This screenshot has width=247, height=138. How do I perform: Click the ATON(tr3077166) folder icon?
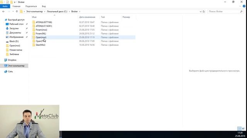[34, 22]
